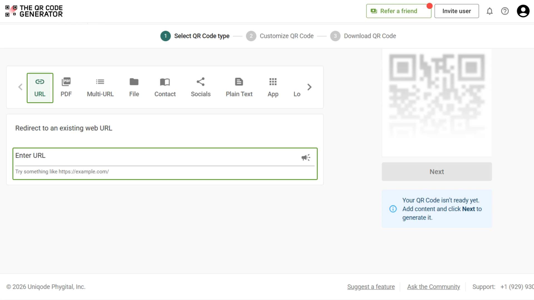Open the user profile avatar
The width and height of the screenshot is (534, 300).
(x=523, y=11)
